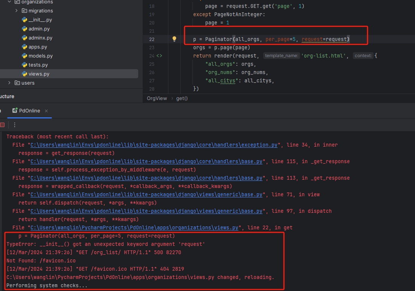Expand the migrations folder chevron
The width and height of the screenshot is (415, 291).
pos(17,11)
